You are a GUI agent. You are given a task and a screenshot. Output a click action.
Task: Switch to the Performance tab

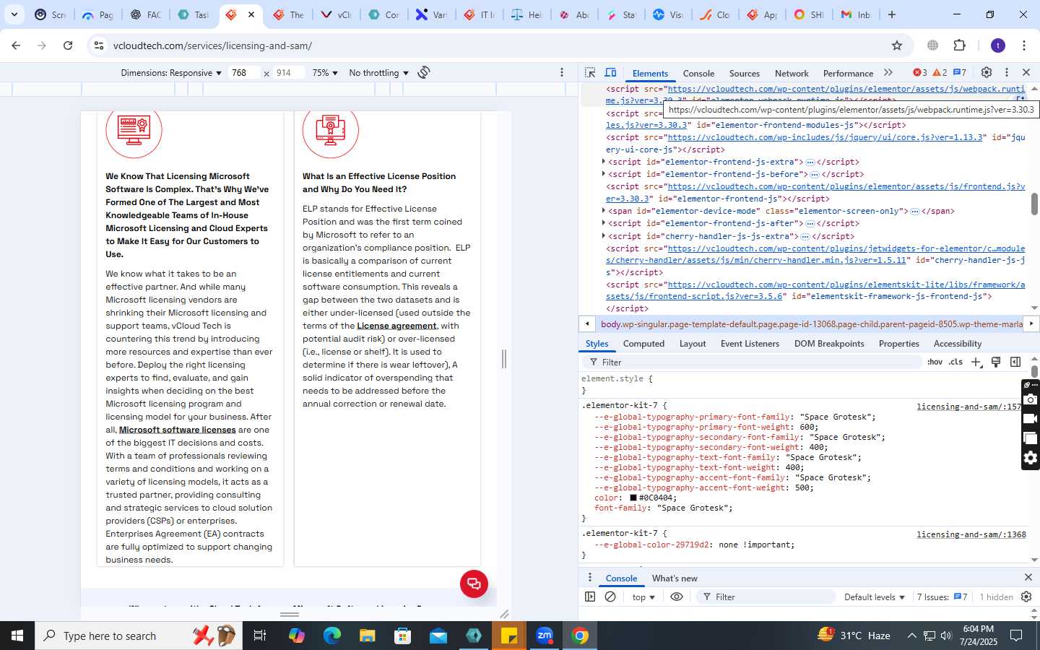(848, 74)
